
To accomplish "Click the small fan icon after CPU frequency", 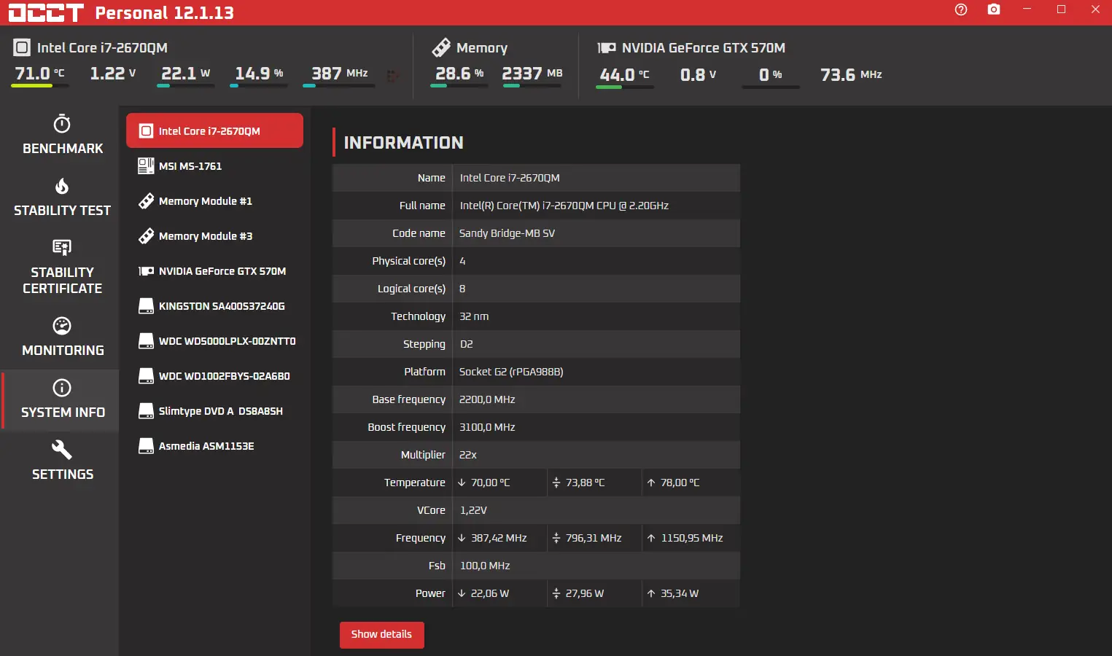I will (392, 75).
